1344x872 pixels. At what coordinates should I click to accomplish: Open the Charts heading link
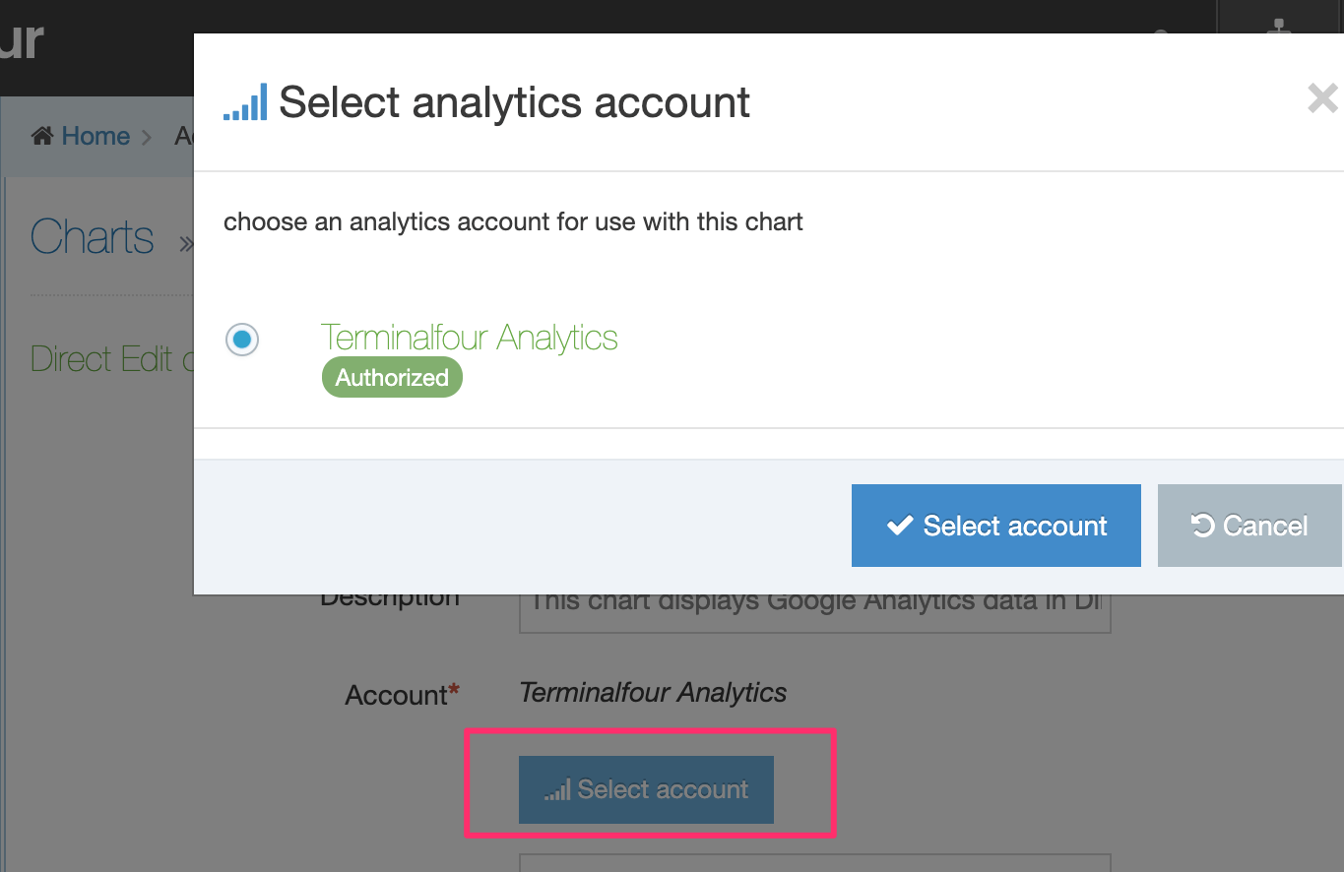click(92, 237)
